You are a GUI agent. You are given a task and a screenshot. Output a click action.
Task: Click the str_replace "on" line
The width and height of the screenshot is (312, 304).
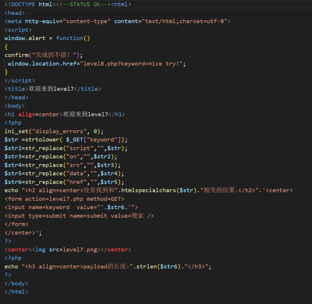click(61, 157)
